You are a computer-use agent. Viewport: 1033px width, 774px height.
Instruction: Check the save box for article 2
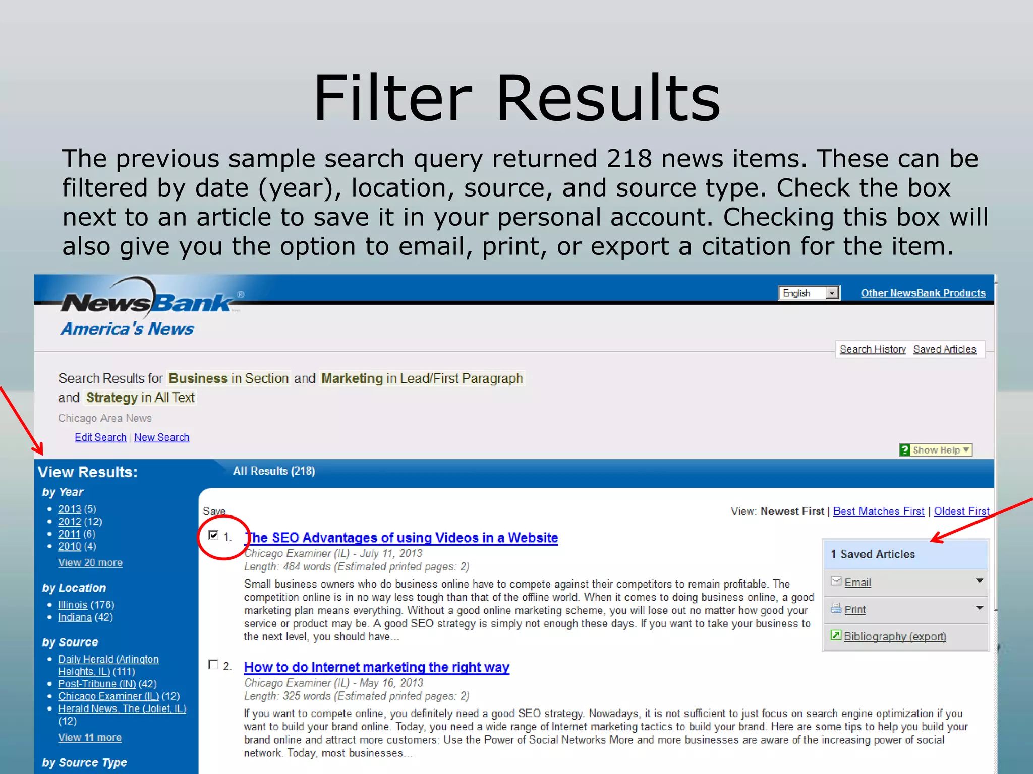(x=213, y=665)
